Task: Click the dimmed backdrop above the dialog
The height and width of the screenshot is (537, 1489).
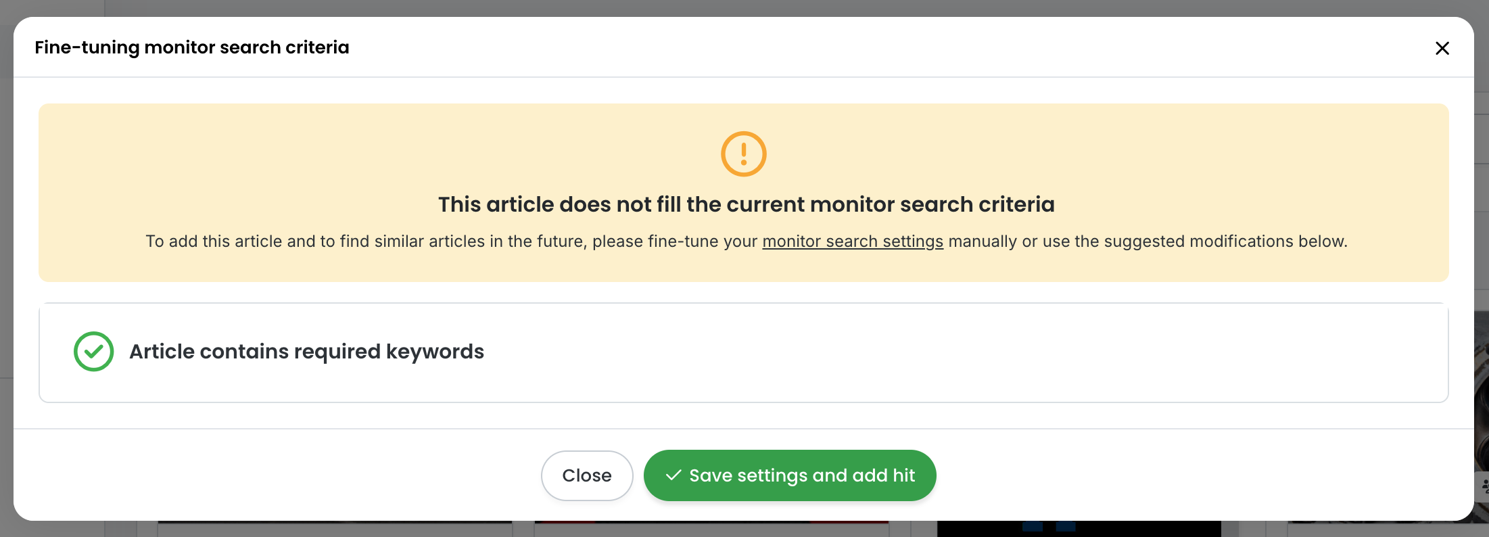Action: tap(744, 7)
